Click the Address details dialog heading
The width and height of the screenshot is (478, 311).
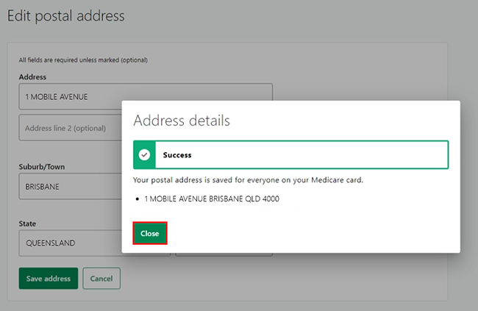(182, 120)
